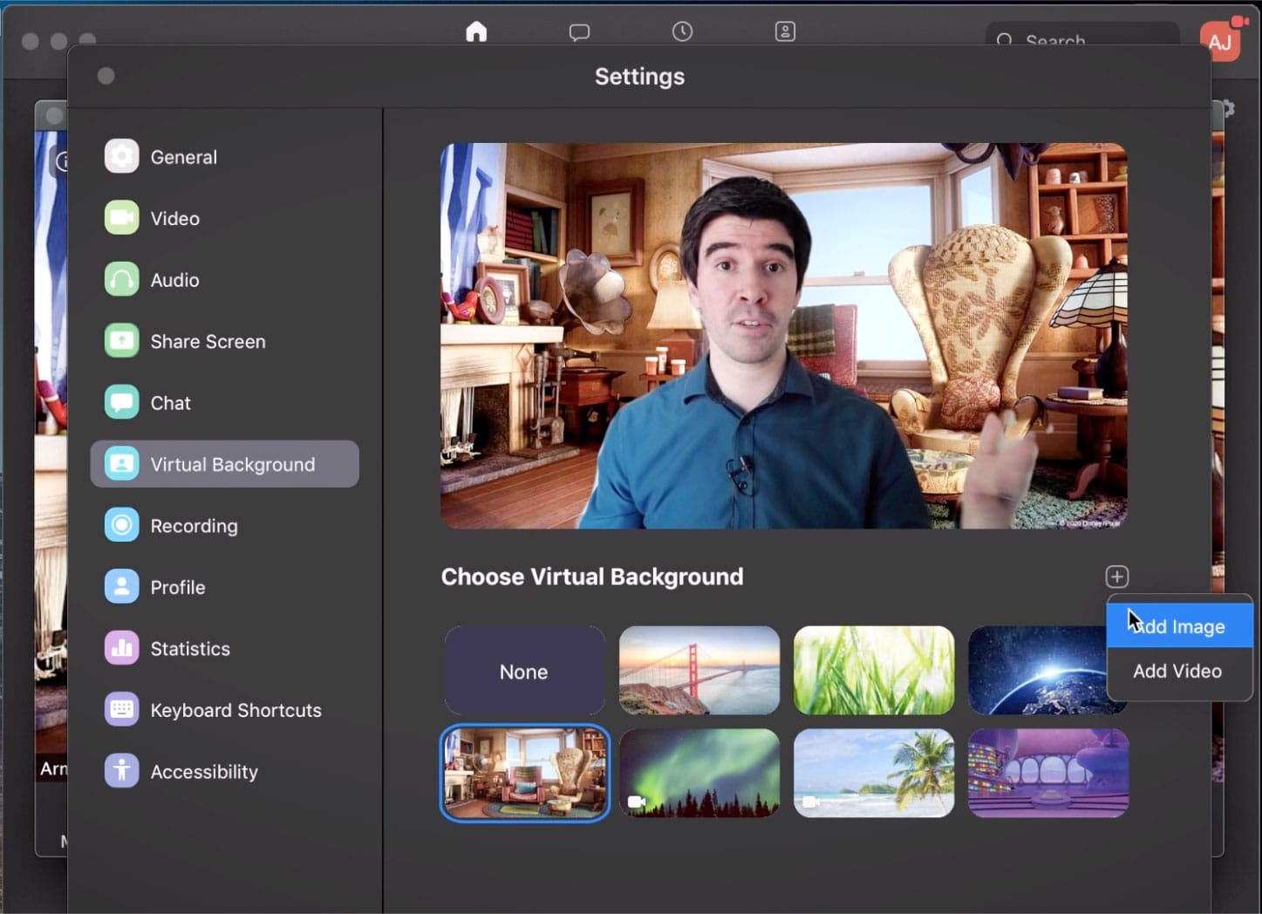Screen dimensions: 1262x914
Task: Open the Accessibility icon in sidebar
Action: tap(121, 772)
